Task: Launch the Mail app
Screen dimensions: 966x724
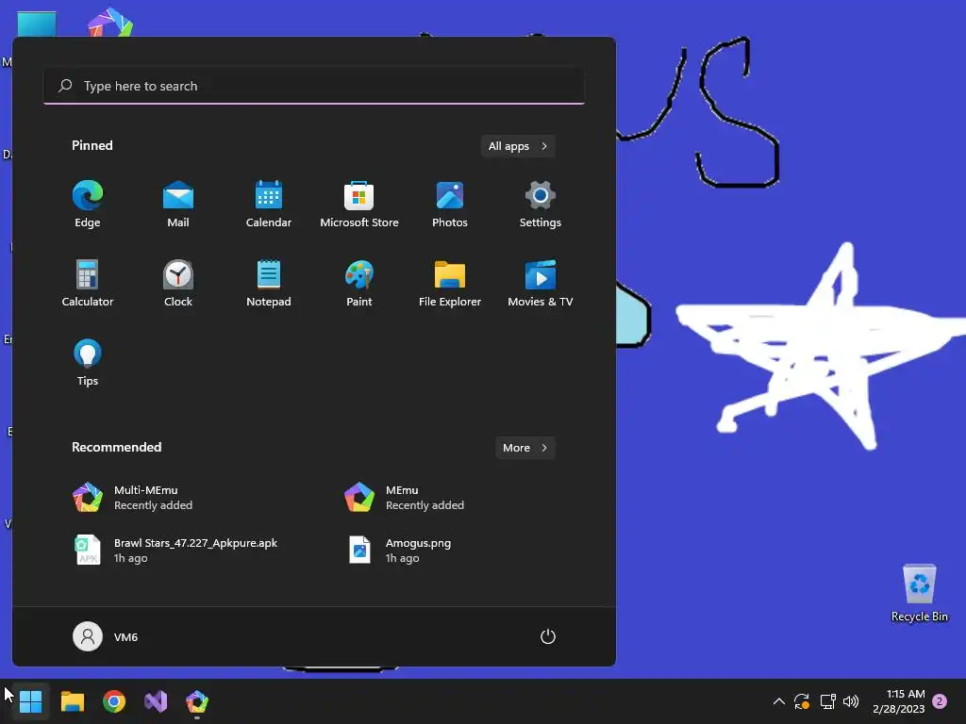Action: (x=178, y=204)
